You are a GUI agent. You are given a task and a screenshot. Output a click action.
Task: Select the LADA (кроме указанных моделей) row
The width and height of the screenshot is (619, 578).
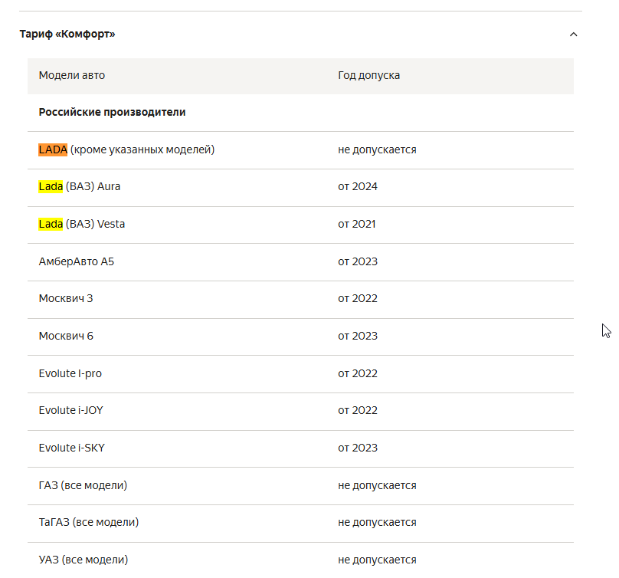(x=300, y=149)
